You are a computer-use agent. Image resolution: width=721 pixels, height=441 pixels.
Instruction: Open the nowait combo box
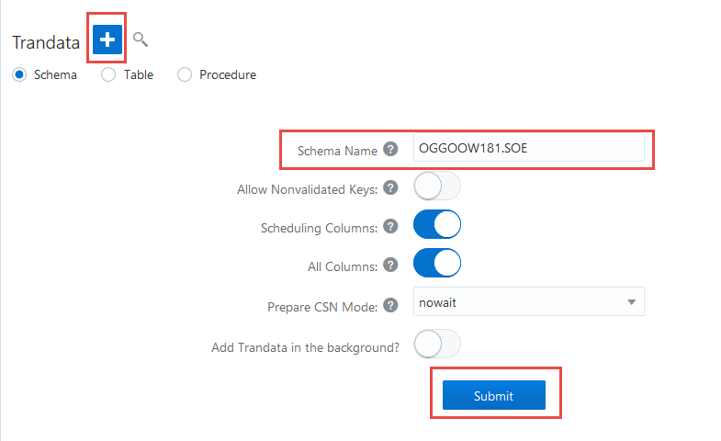(529, 301)
